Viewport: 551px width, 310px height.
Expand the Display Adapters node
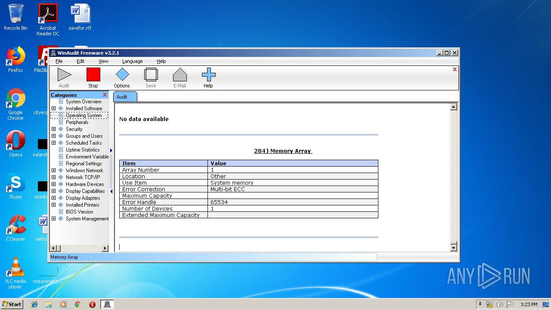pos(53,198)
